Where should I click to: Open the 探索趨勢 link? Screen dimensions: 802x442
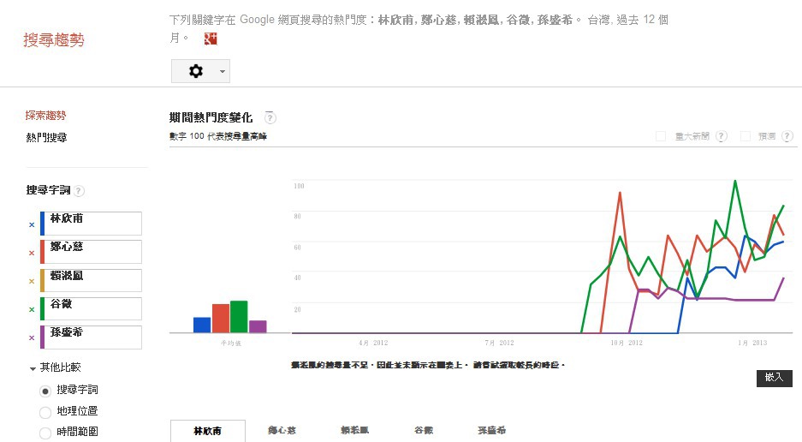(x=45, y=116)
